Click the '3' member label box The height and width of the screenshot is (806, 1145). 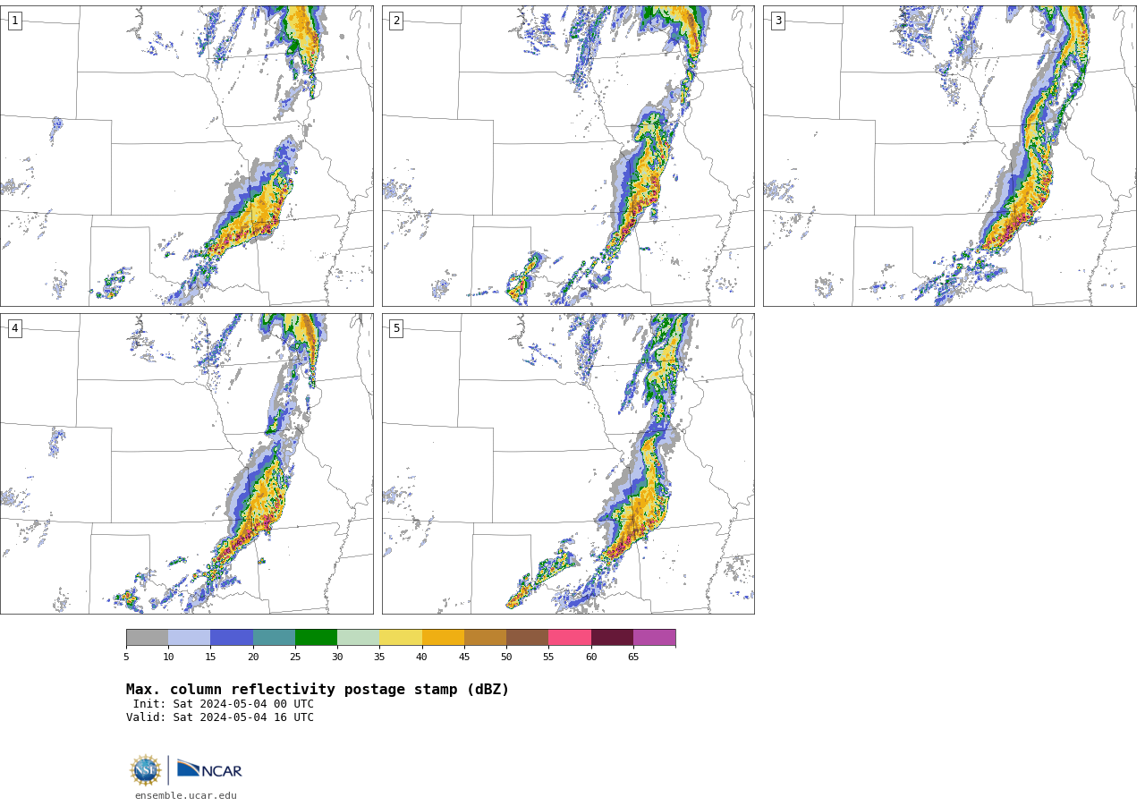tap(777, 21)
